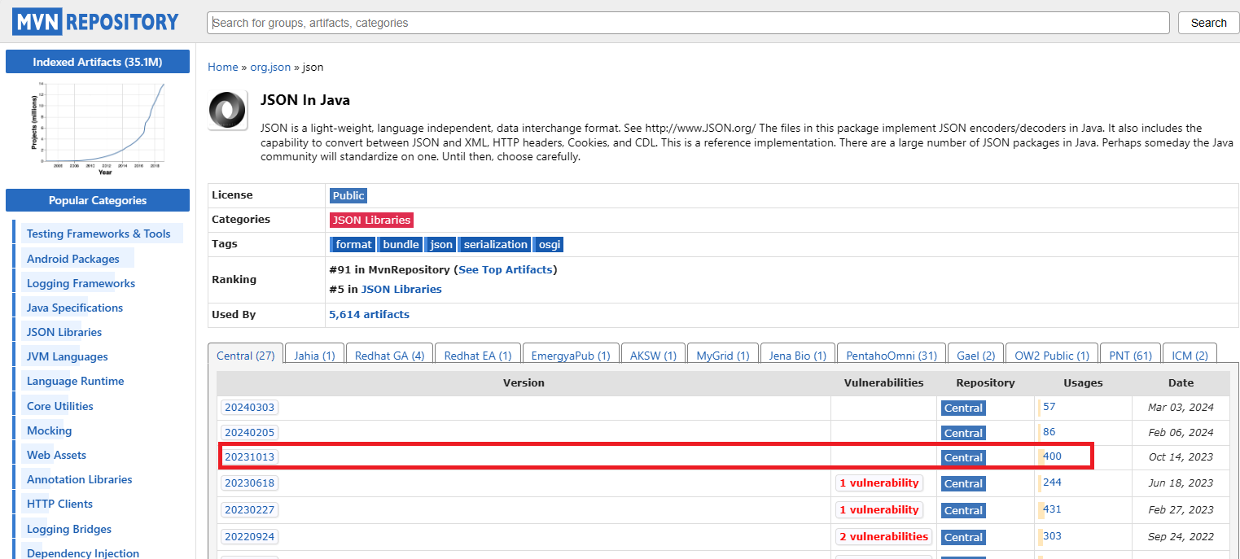Open version 20230227
The image size is (1240, 559).
[249, 510]
